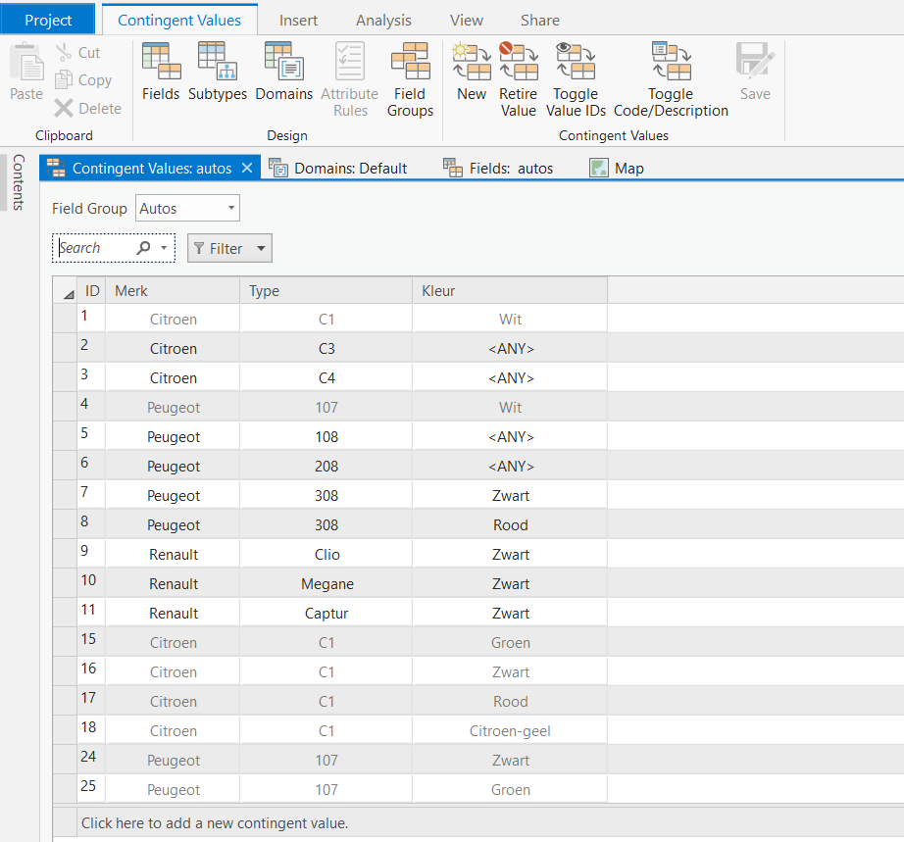Viewport: 904px width, 842px height.
Task: Open the Field Groups view
Action: [x=410, y=79]
